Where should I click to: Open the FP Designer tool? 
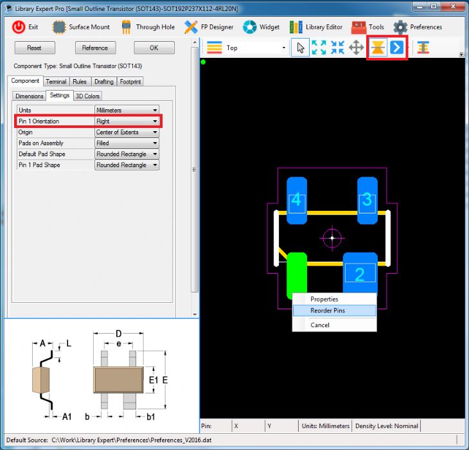pos(191,27)
